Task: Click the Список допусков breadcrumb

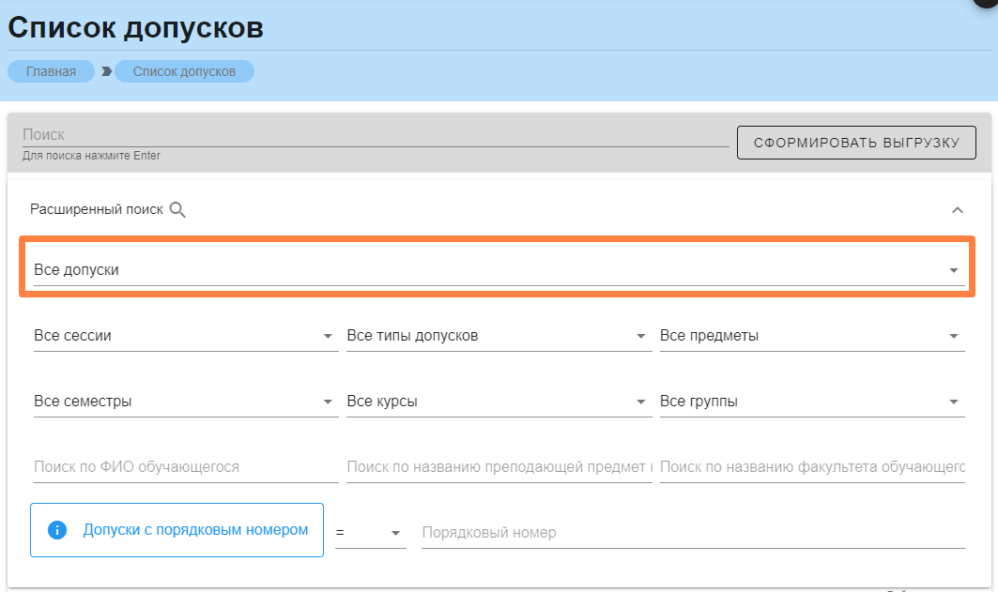Action: point(184,71)
